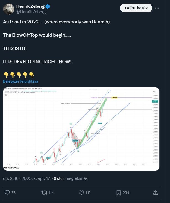Click the post timestamp du. 9:36
The height and width of the screenshot is (203, 170).
[11, 178]
